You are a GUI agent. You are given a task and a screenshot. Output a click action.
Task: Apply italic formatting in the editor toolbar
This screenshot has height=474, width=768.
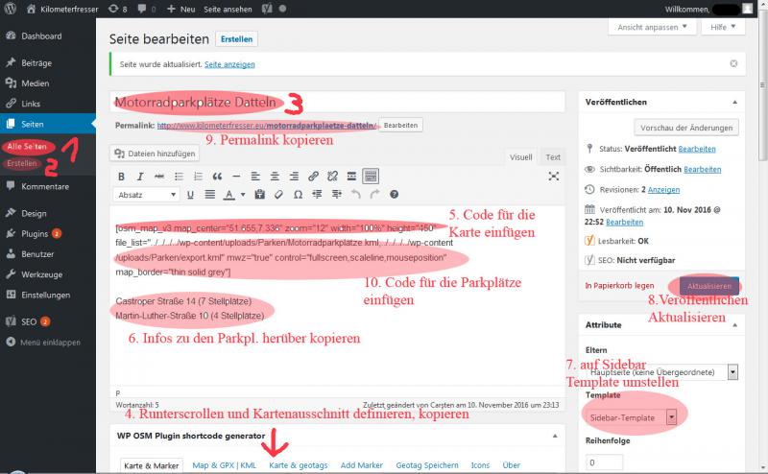(141, 177)
